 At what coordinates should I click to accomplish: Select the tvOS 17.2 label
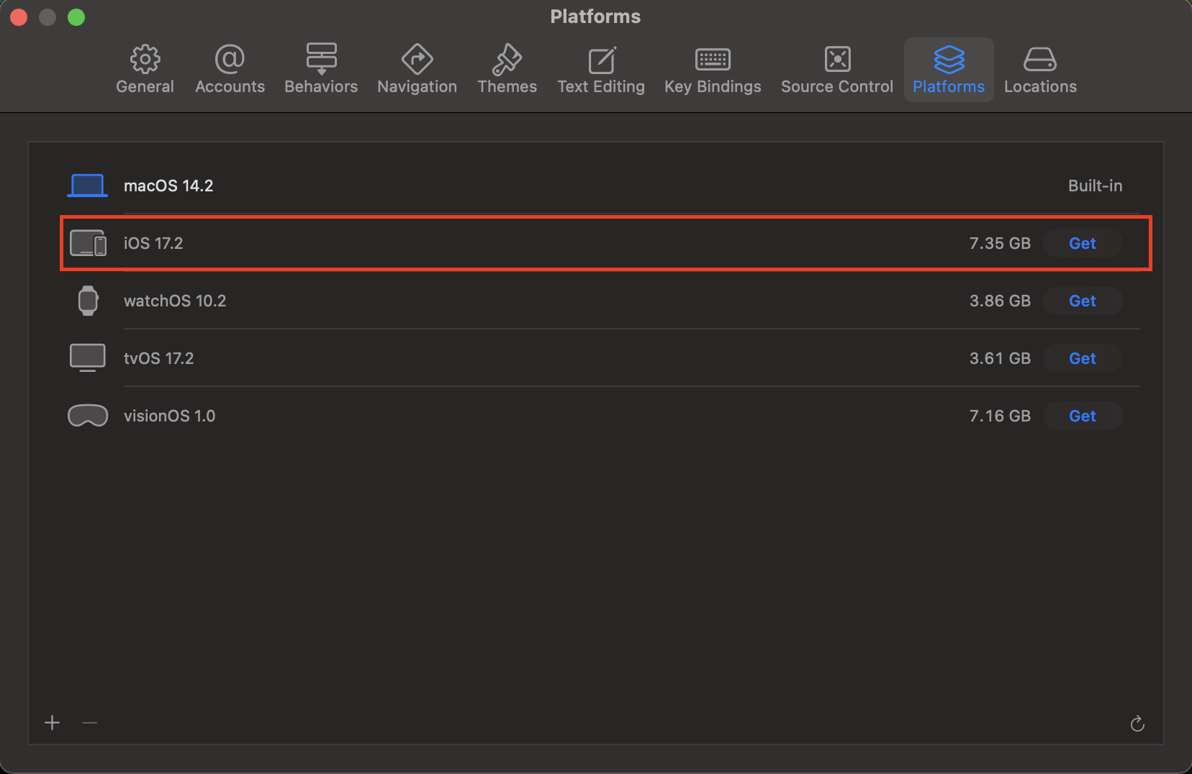(x=159, y=358)
